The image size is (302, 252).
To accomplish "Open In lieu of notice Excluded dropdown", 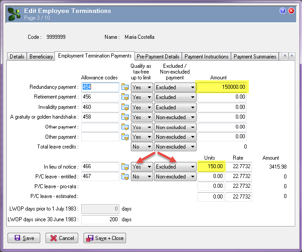I will tap(175, 167).
